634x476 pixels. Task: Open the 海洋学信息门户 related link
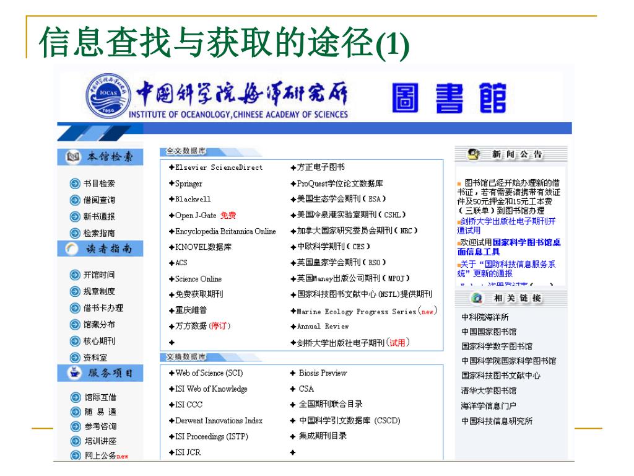[489, 405]
